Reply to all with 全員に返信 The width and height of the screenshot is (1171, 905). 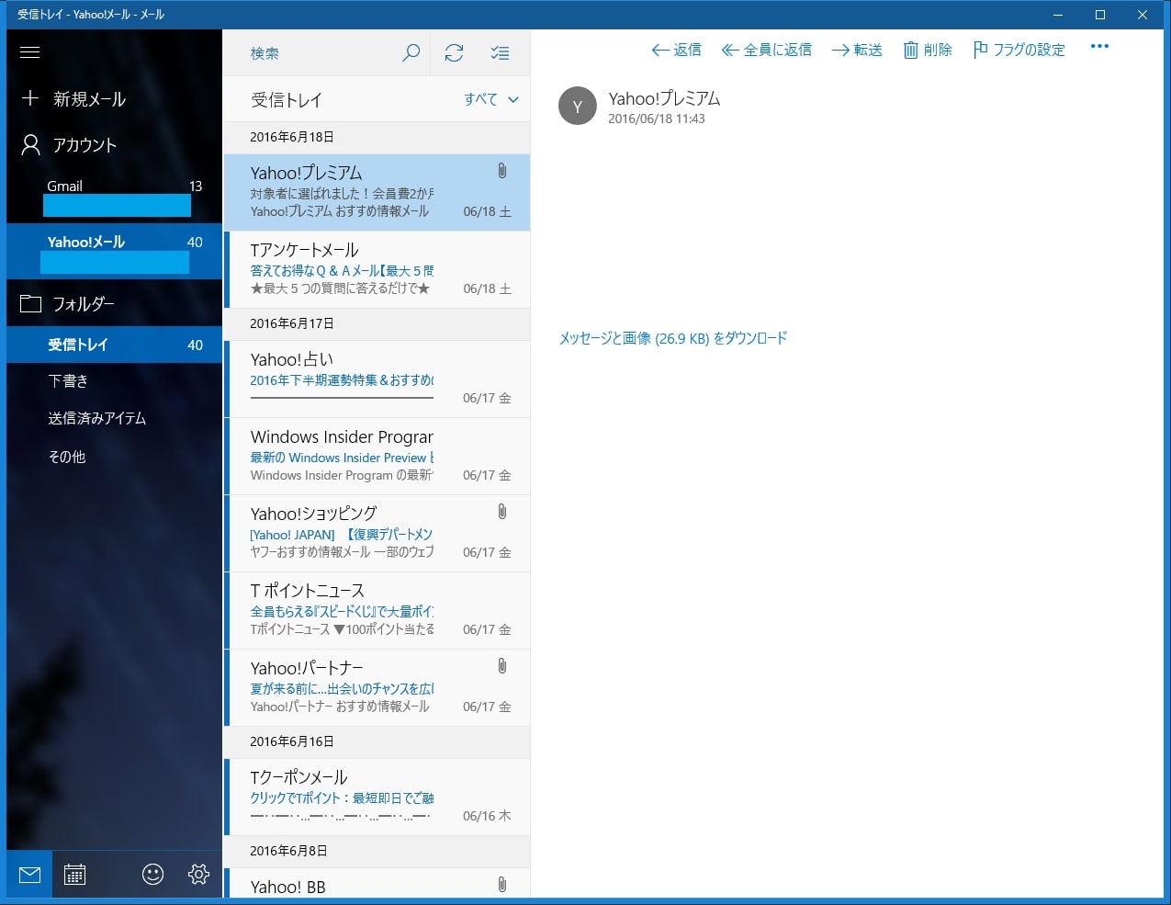[x=767, y=50]
